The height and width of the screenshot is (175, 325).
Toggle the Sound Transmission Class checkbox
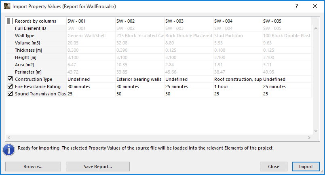coord(11,94)
